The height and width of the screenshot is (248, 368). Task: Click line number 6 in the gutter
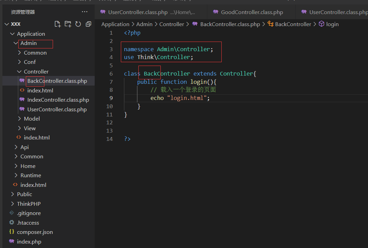111,74
